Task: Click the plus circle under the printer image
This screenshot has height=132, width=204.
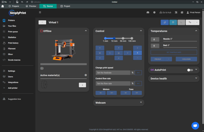Action: [42, 68]
